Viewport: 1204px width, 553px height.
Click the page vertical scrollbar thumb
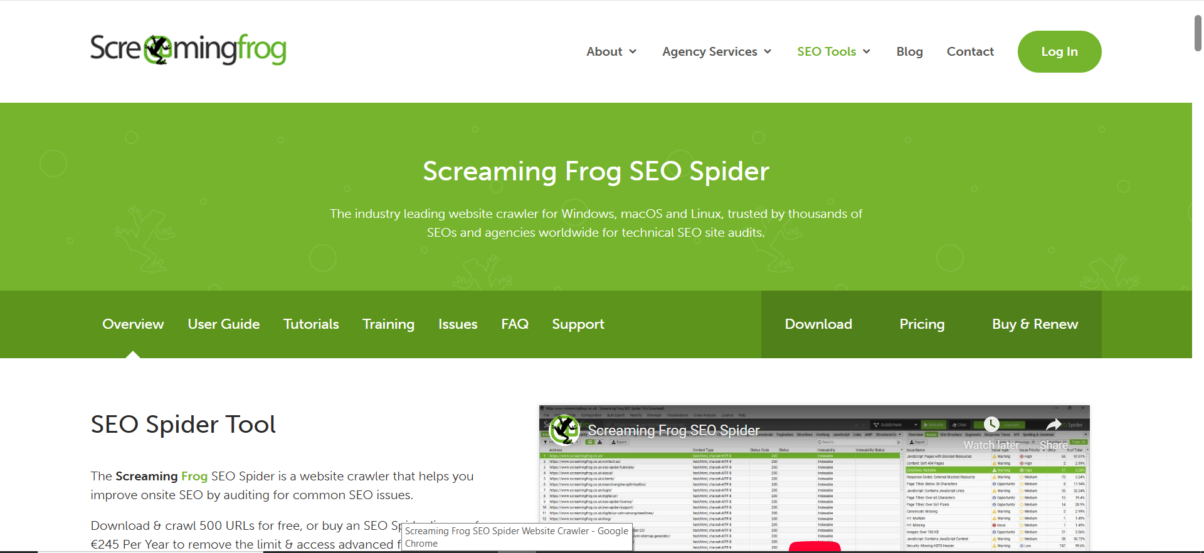point(1198,33)
